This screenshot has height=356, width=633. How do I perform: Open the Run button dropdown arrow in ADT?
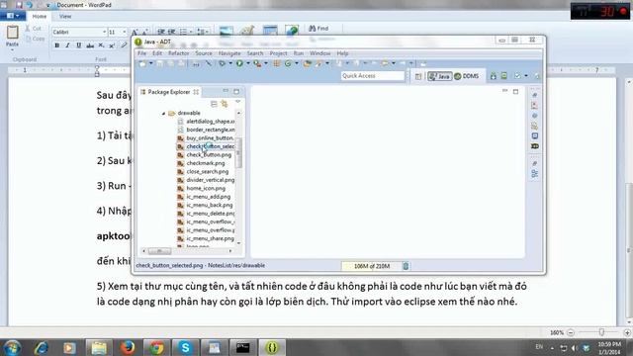[248, 63]
